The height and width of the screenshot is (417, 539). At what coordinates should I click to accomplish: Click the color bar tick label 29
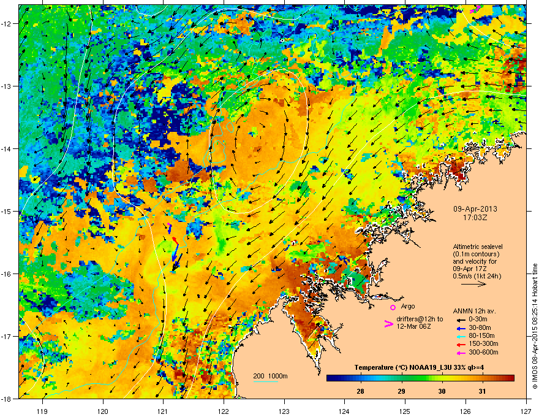[401, 391]
